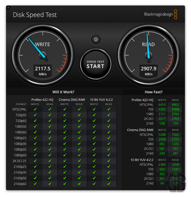This screenshot has height=197, width=191.
Task: Click 1080i50 Cinema DNG RAW read checkmark
Action: pyautogui.click(x=79, y=126)
